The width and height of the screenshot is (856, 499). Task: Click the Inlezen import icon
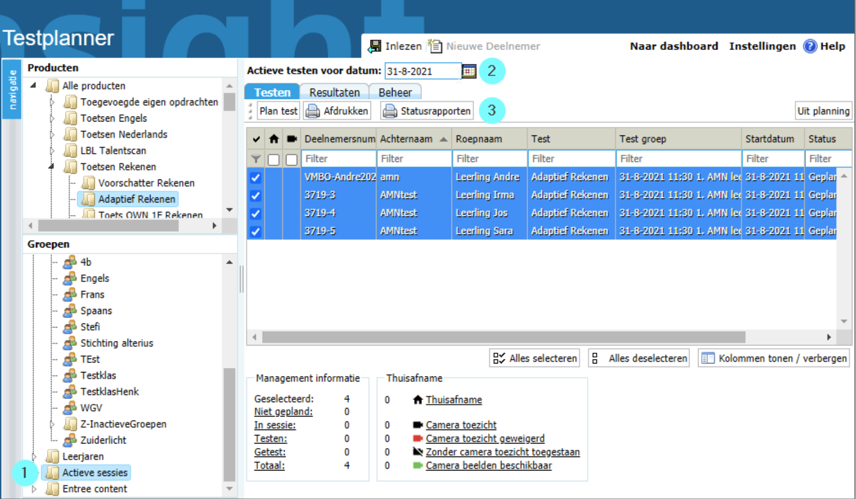pyautogui.click(x=374, y=46)
